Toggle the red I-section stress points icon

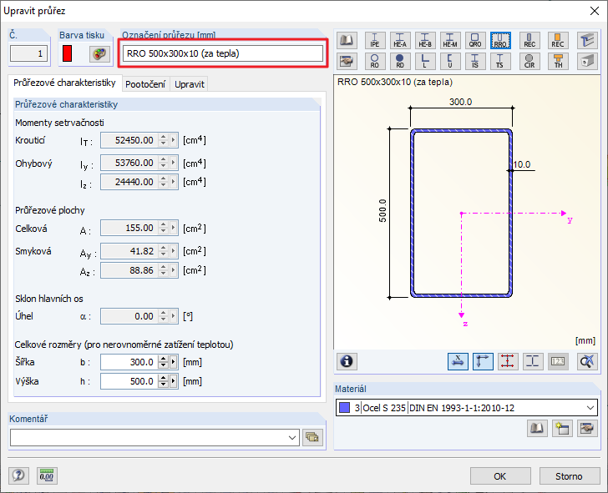pos(508,361)
